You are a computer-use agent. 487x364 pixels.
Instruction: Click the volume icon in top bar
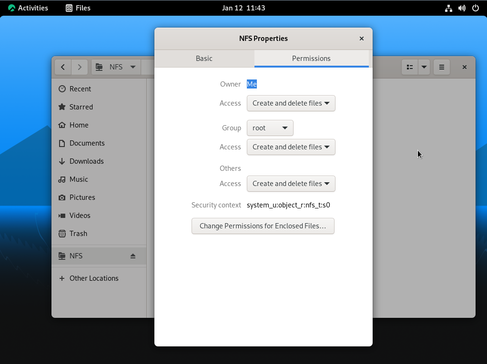click(462, 8)
